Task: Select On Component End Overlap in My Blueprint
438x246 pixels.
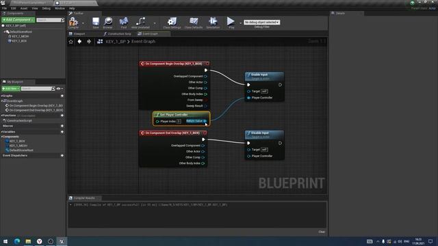Action: 36,110
